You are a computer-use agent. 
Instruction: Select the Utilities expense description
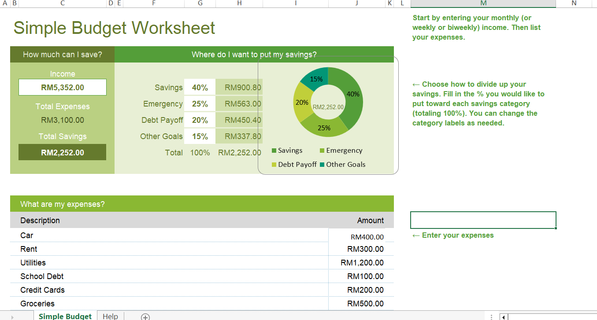coord(33,263)
